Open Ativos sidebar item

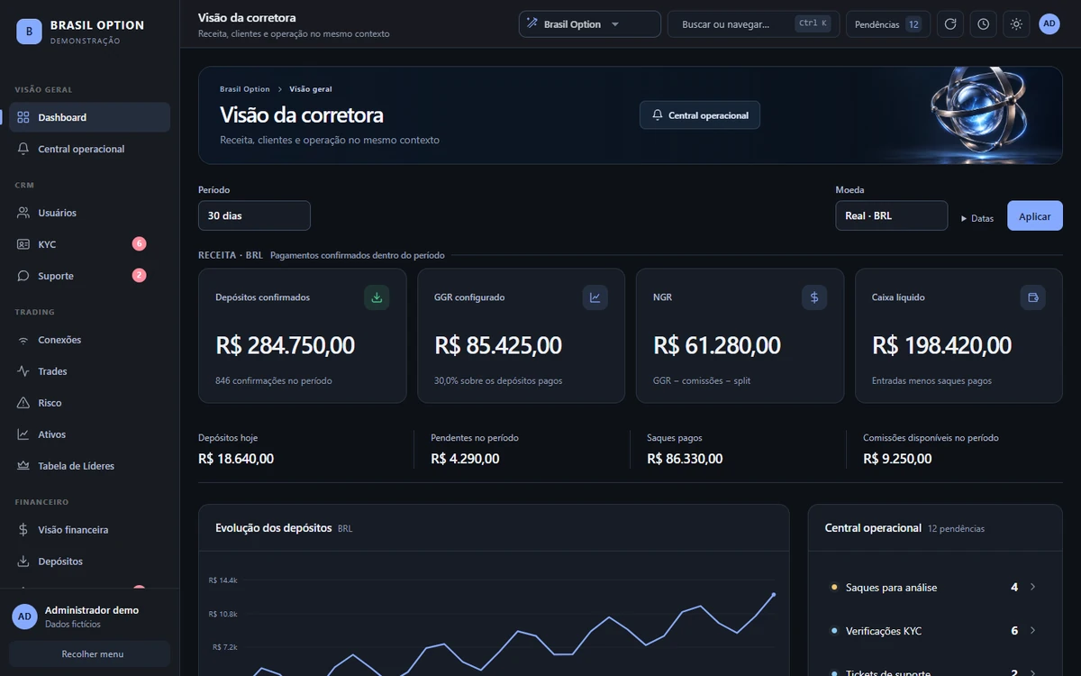tap(89, 434)
